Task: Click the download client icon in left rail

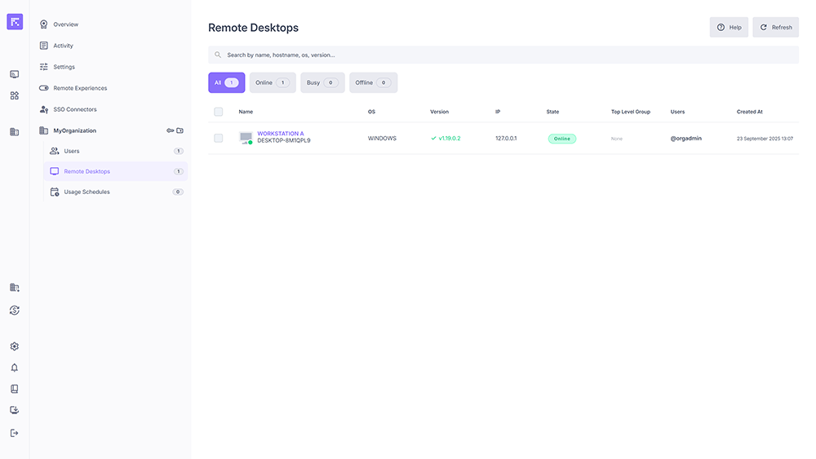Action: (x=14, y=410)
